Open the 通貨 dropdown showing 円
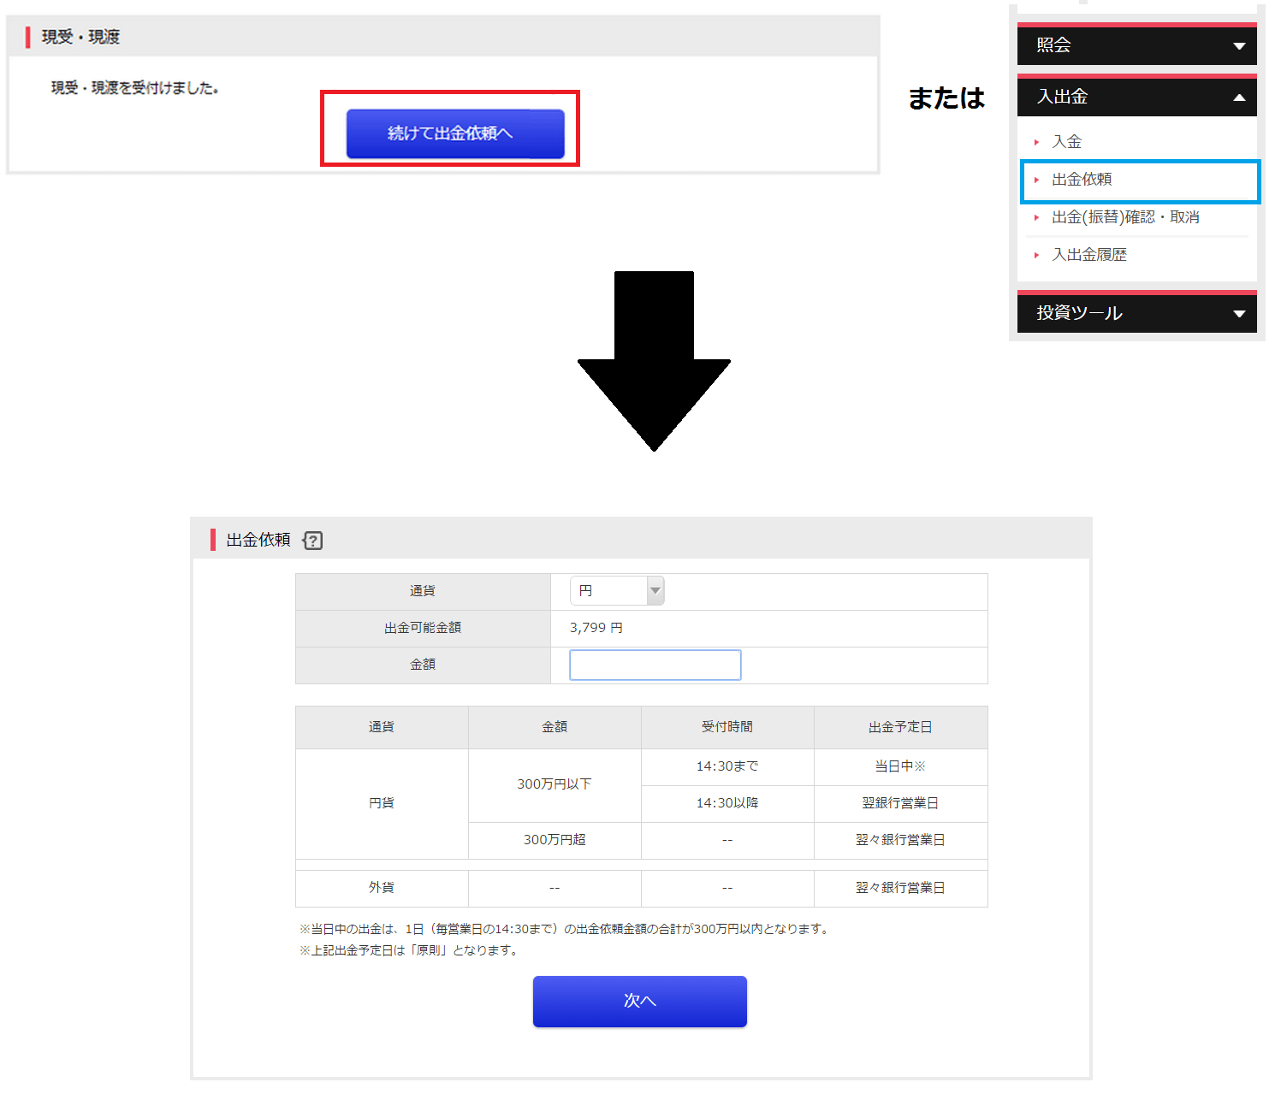This screenshot has height=1100, width=1287. (616, 591)
